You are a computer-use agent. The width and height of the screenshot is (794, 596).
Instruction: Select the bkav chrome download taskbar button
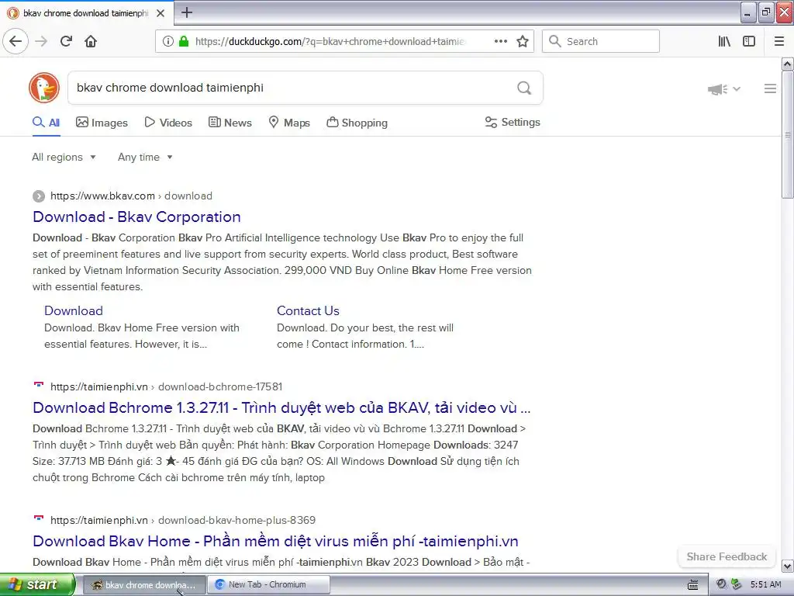143,585
